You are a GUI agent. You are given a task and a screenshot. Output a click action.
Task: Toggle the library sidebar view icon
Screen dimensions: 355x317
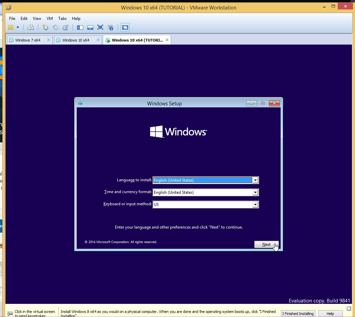point(80,28)
